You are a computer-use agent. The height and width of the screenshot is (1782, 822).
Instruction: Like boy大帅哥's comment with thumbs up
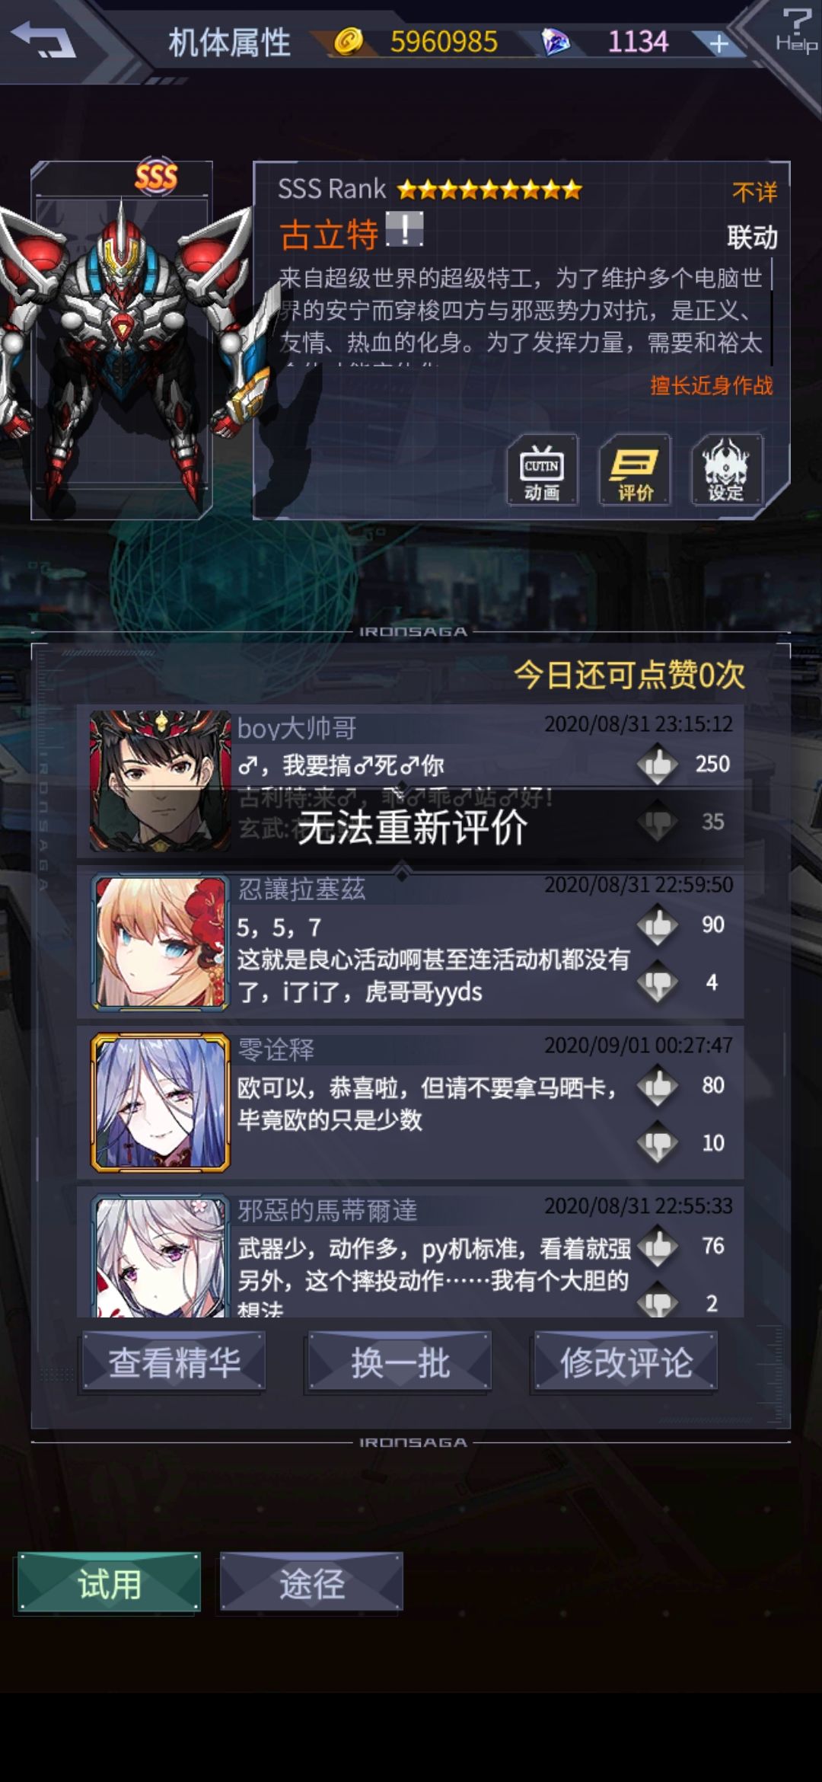[x=658, y=764]
